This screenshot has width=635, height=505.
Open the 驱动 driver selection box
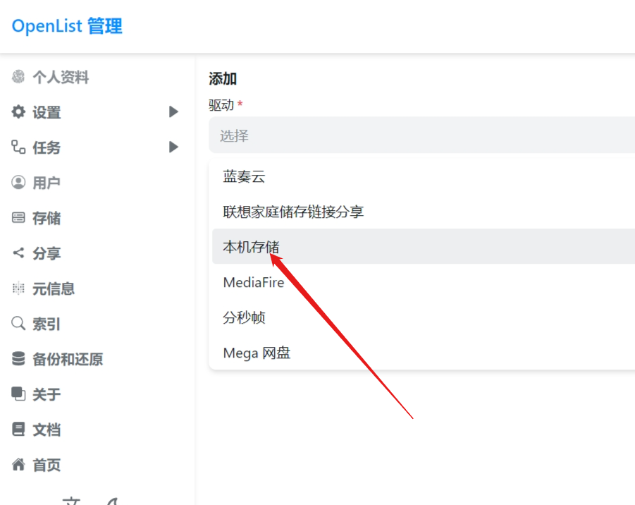click(421, 135)
